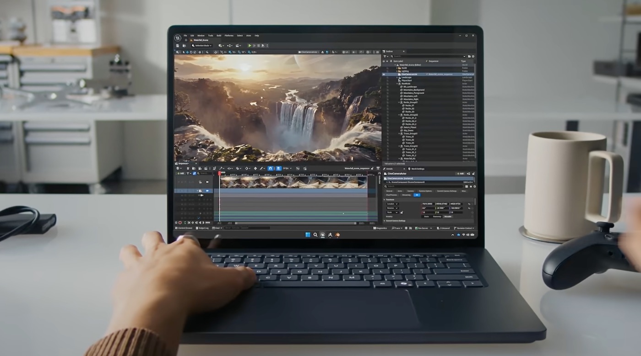Open the Build menu

[219, 35]
